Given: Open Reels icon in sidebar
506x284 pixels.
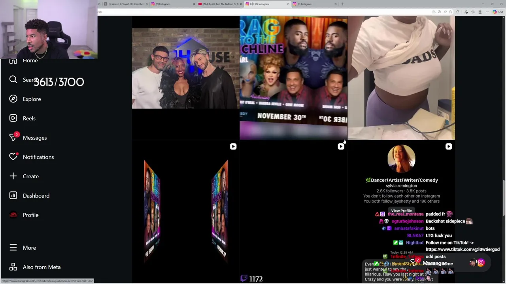Looking at the screenshot, I should coord(13,118).
